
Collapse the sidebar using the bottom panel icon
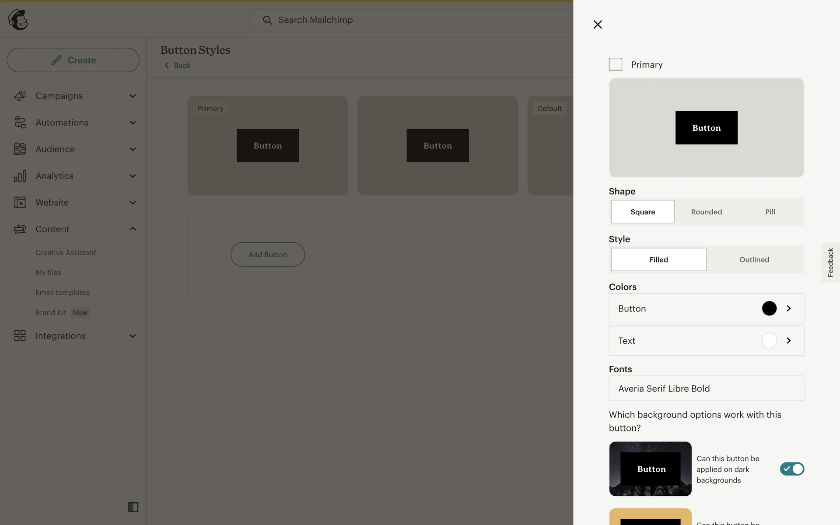point(133,507)
